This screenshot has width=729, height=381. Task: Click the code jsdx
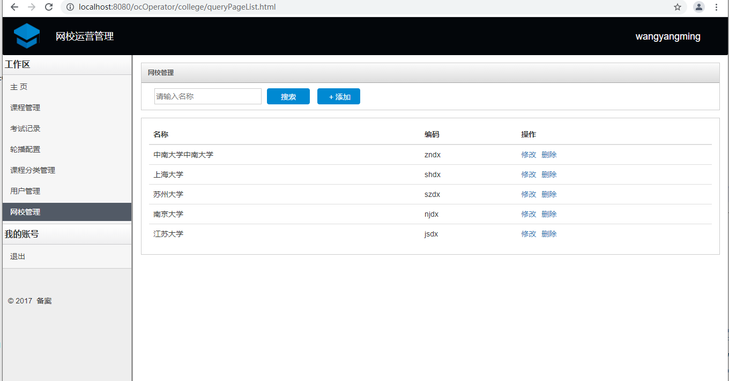pyautogui.click(x=432, y=234)
